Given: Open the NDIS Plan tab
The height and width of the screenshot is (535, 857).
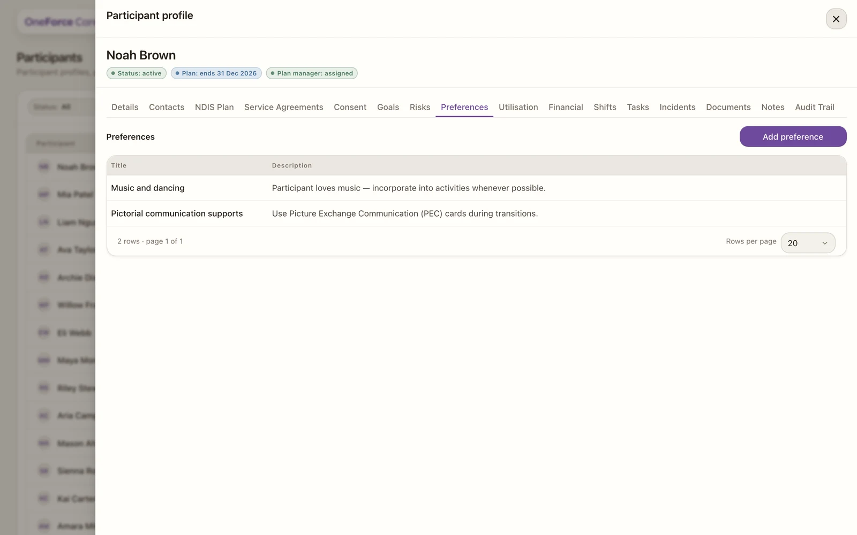Looking at the screenshot, I should click(214, 107).
